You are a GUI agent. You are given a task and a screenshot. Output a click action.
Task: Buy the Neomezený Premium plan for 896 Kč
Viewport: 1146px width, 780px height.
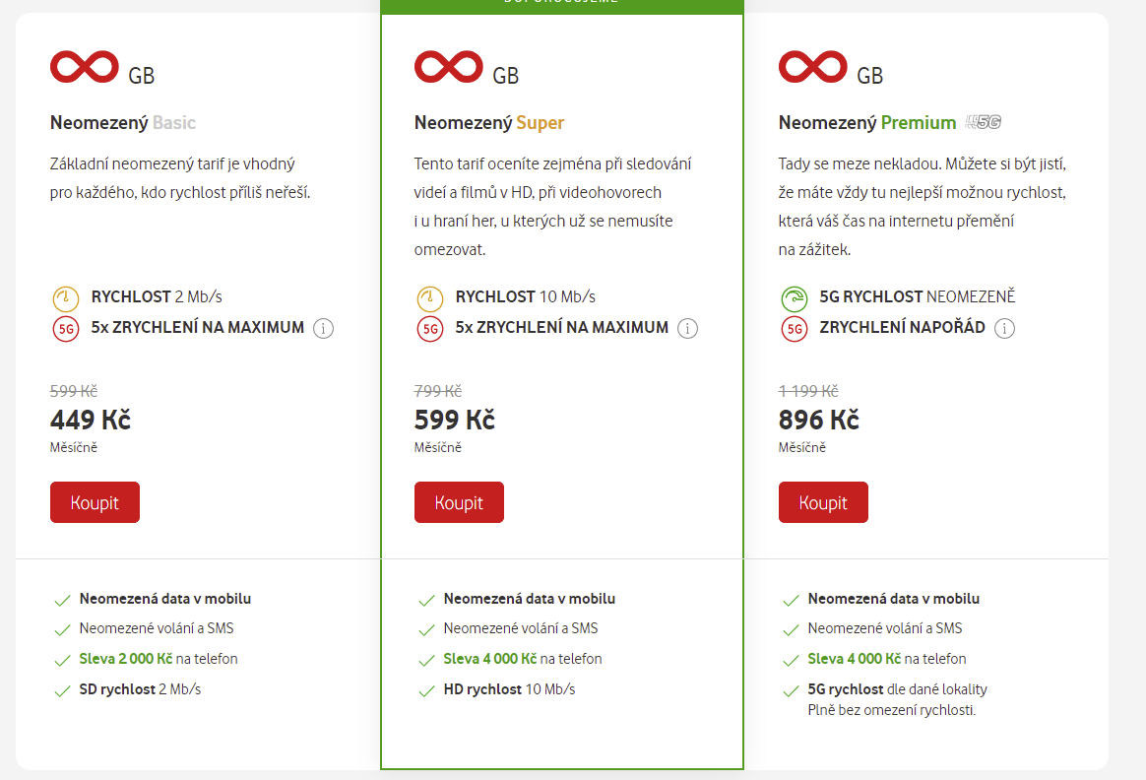click(823, 502)
